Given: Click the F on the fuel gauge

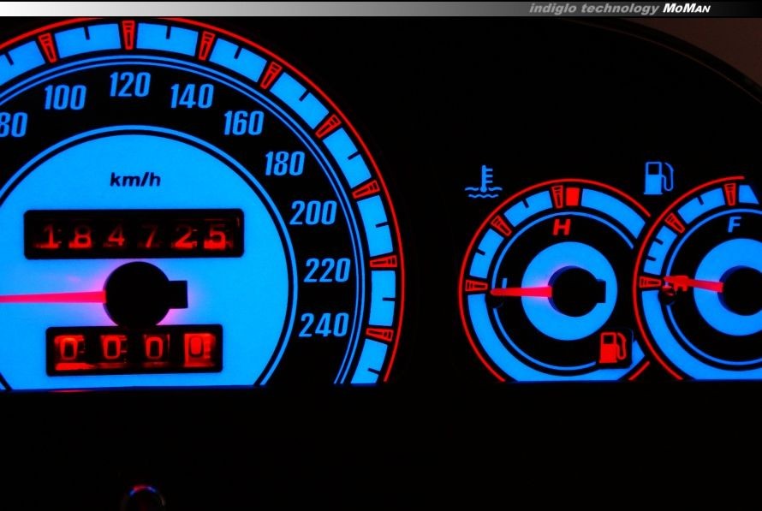Looking at the screenshot, I should pos(734,225).
